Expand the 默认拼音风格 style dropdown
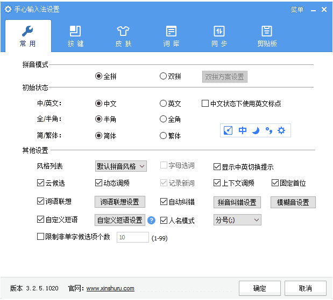The height and width of the screenshot is (300, 333). pyautogui.click(x=120, y=166)
